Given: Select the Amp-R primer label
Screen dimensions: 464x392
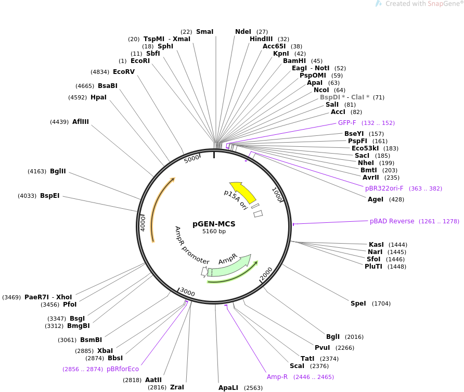Looking at the screenshot, I should pos(277,377).
